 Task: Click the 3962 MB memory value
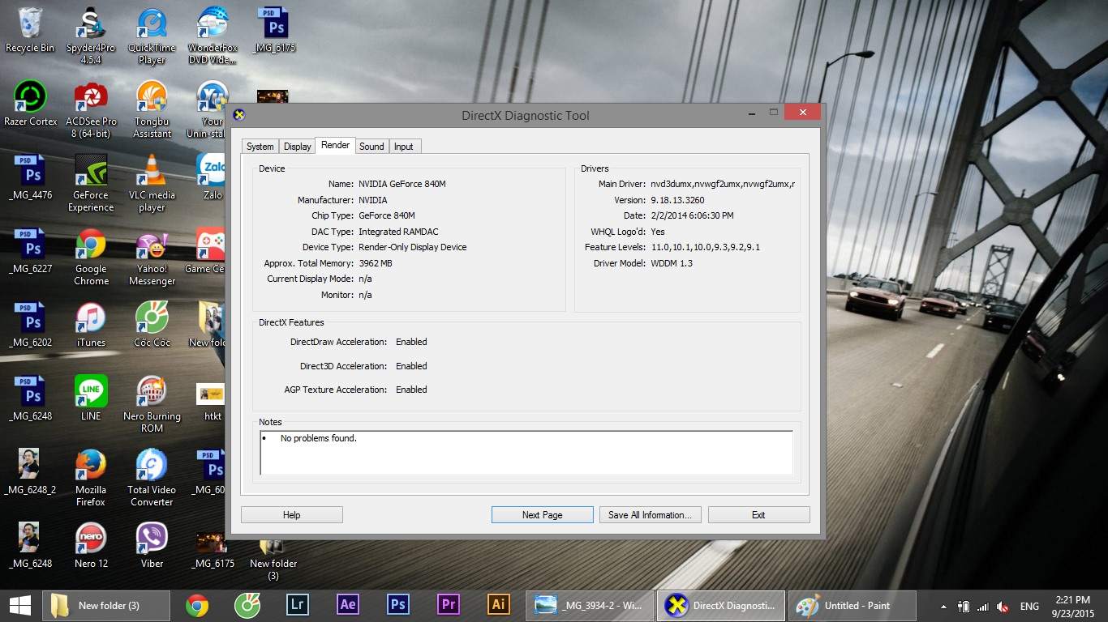tap(376, 263)
